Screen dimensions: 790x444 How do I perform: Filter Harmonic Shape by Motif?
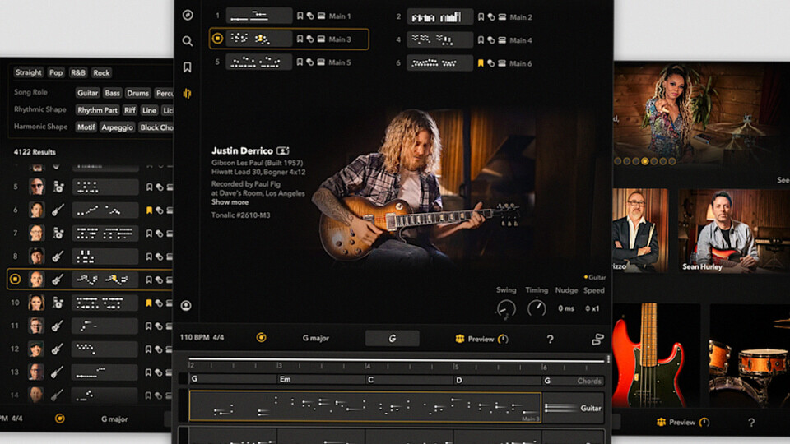coord(86,127)
